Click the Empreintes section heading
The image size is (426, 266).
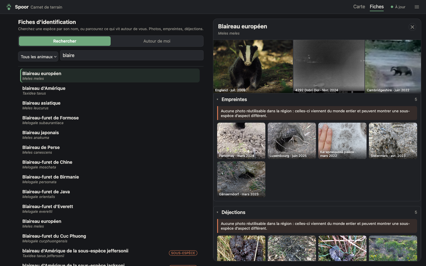click(234, 100)
